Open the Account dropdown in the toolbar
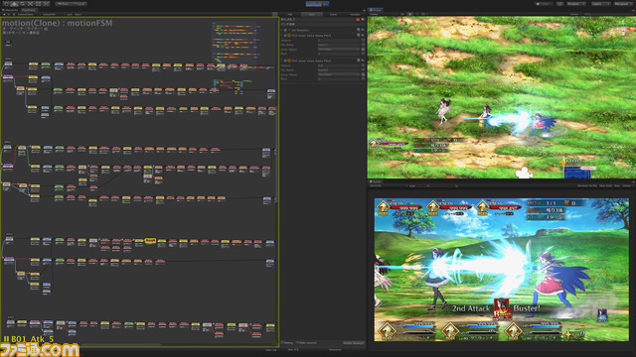This screenshot has width=636, height=357. [x=576, y=4]
